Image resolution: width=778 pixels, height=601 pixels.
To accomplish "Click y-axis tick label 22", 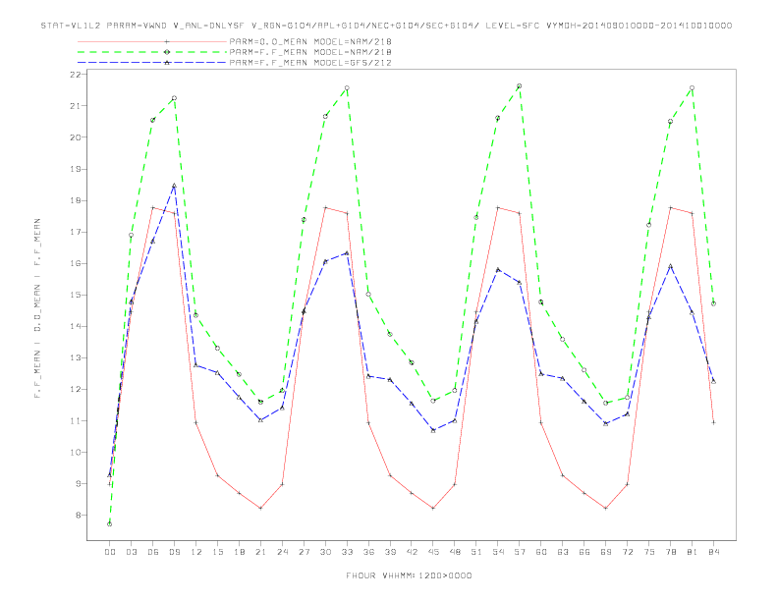I will [76, 75].
